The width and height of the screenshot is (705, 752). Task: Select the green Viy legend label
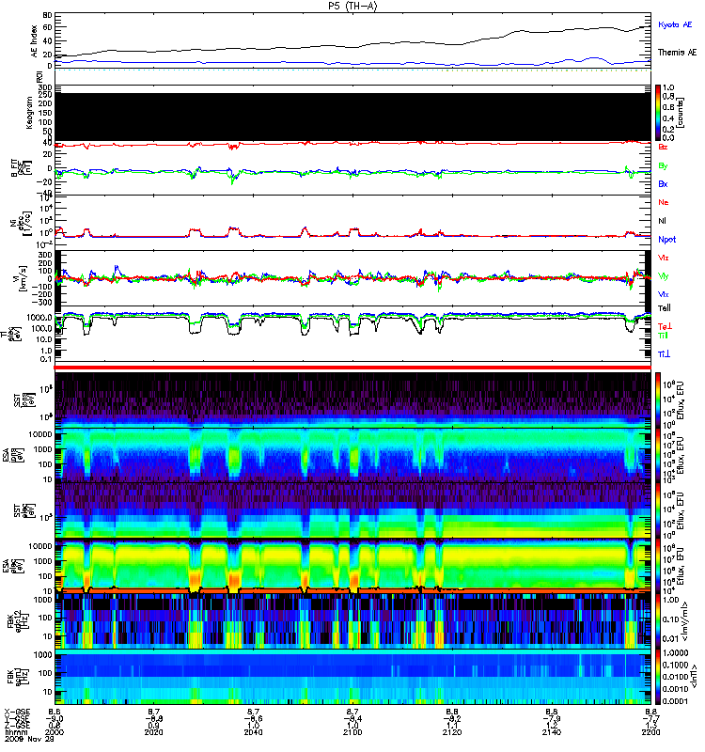pyautogui.click(x=663, y=276)
